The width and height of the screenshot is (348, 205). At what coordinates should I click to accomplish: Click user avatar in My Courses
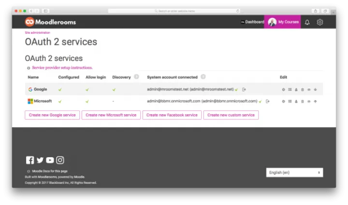click(x=272, y=22)
